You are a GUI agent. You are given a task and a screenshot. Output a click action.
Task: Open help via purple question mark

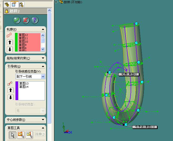point(34,20)
